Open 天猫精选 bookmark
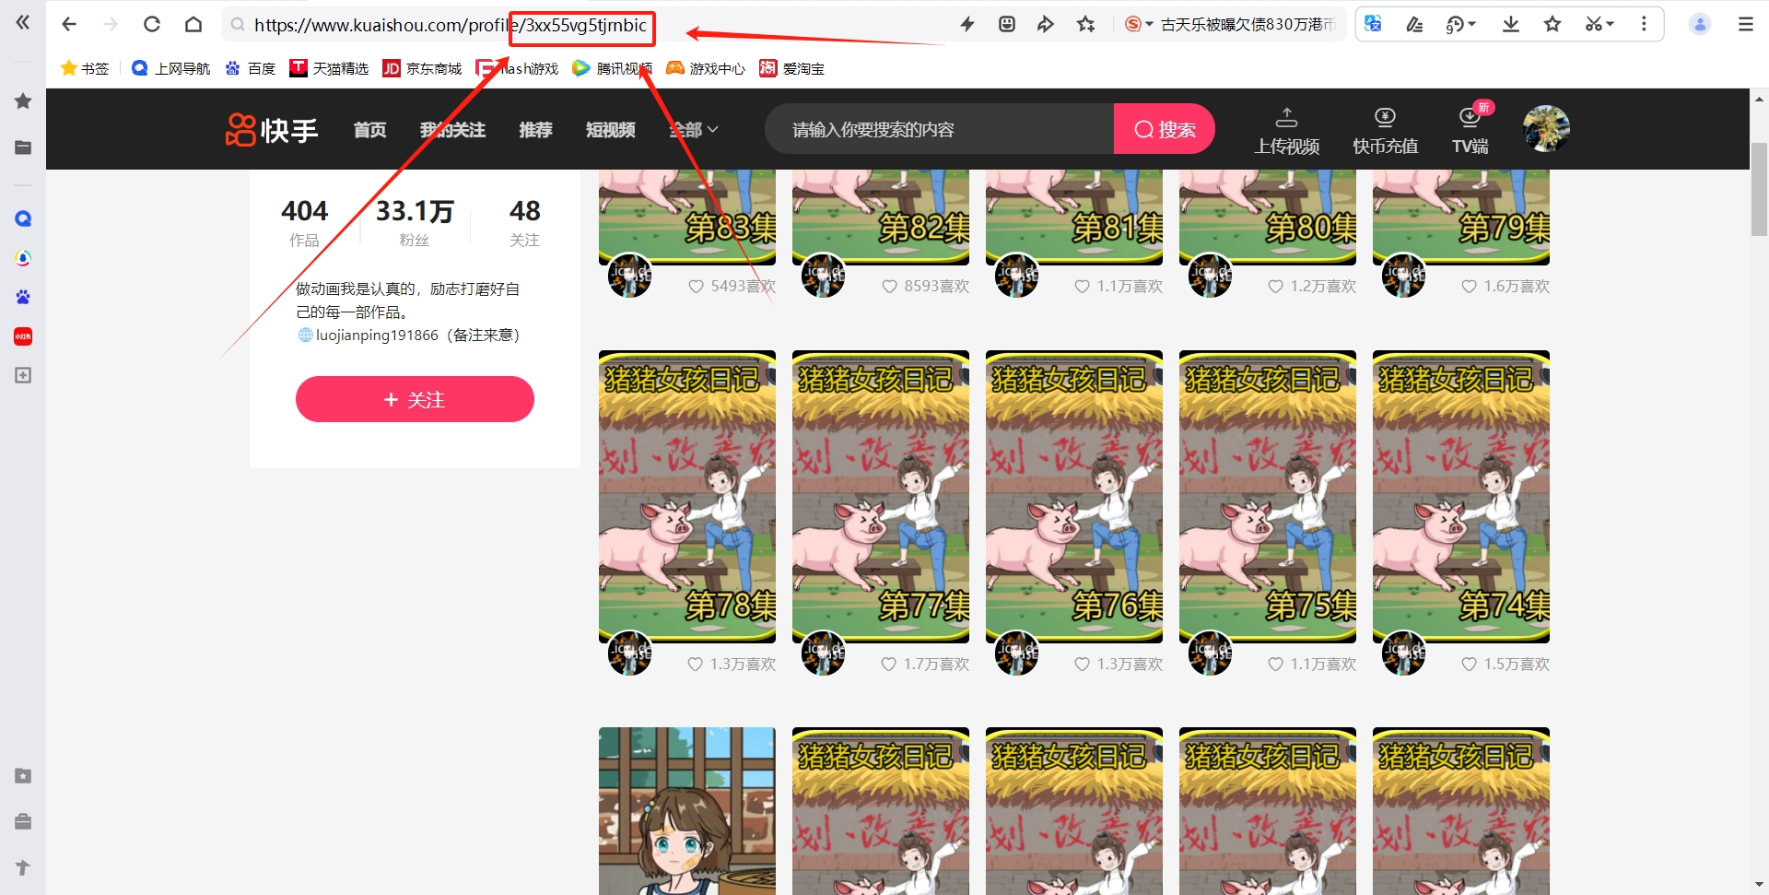The image size is (1769, 895). click(329, 68)
